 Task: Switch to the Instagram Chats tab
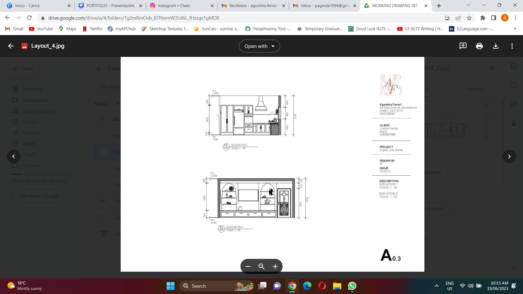[x=174, y=6]
